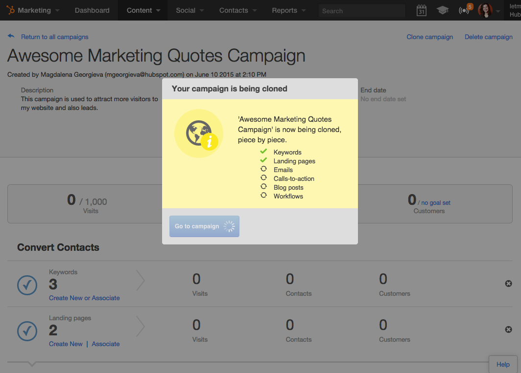Click the back arrow beside Return to all campaigns
This screenshot has height=373, width=521.
(11, 36)
